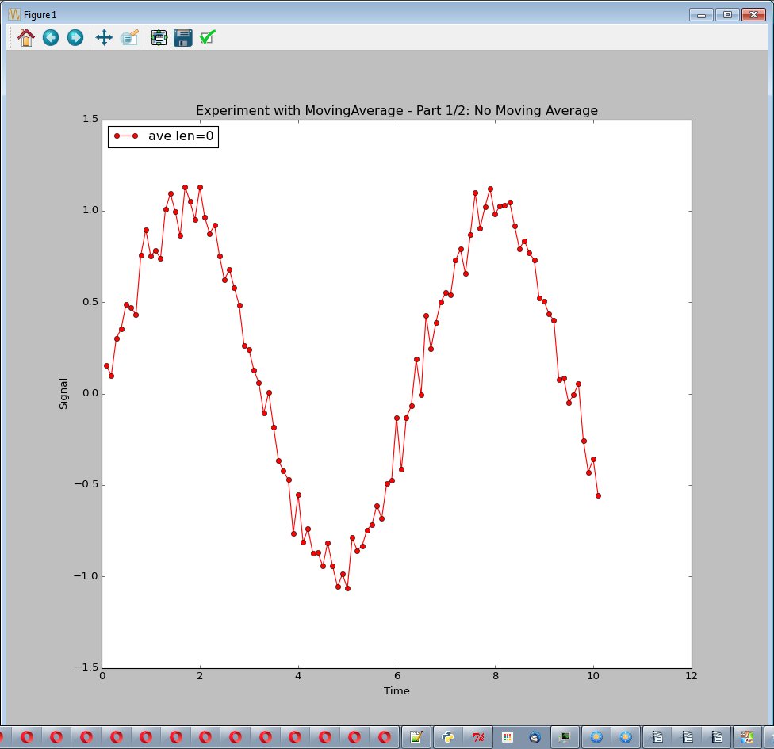774x749 pixels.
Task: Go back to the previous view
Action: pos(51,37)
